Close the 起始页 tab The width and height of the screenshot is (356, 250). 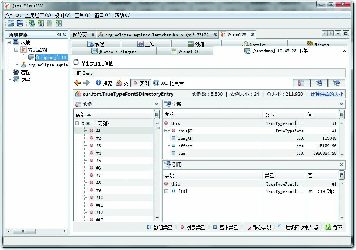pyautogui.click(x=93, y=35)
